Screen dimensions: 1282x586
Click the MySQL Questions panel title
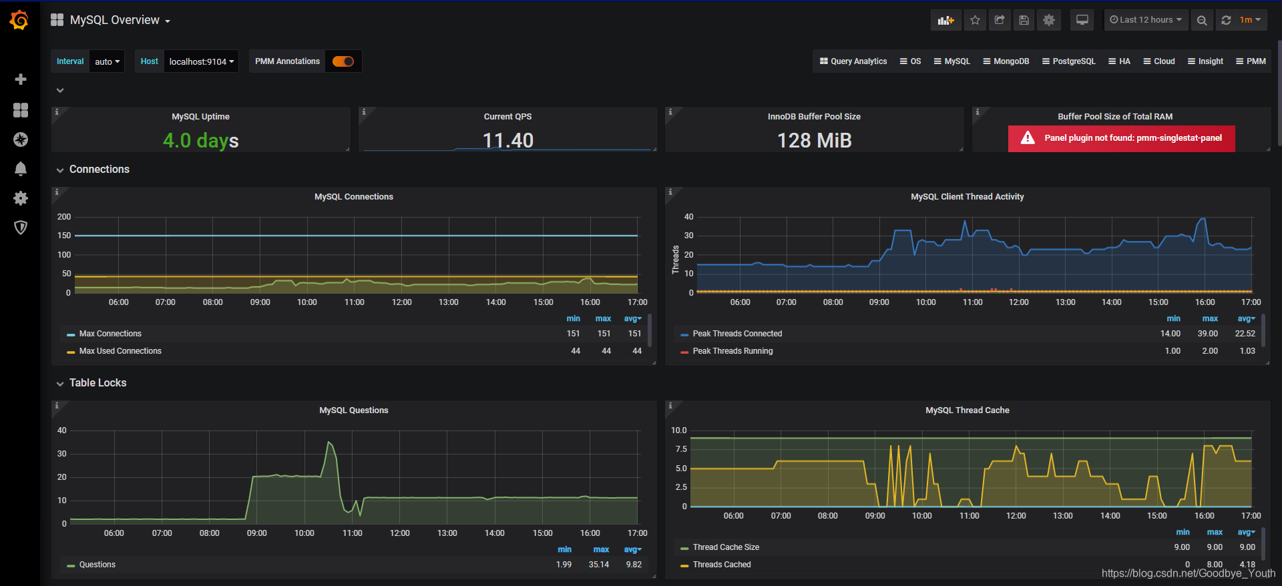354,410
